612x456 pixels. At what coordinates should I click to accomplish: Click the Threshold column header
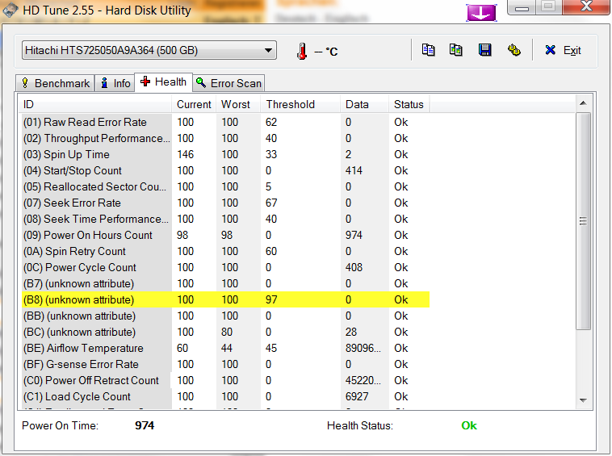click(x=300, y=105)
